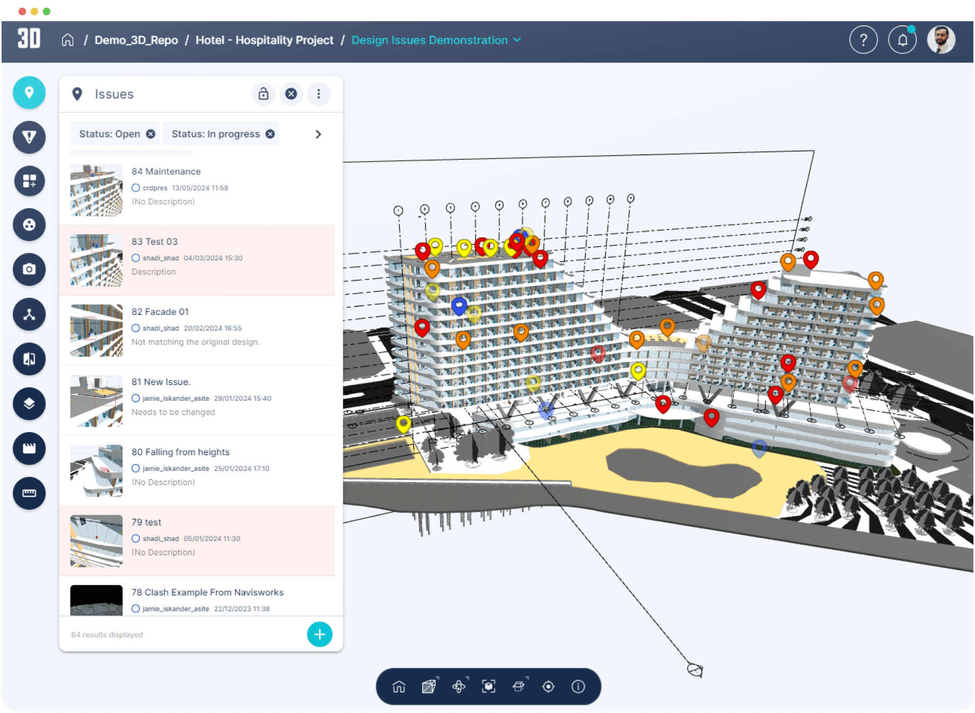975x713 pixels.
Task: Click the home view button in bottom toolbar
Action: coord(399,686)
